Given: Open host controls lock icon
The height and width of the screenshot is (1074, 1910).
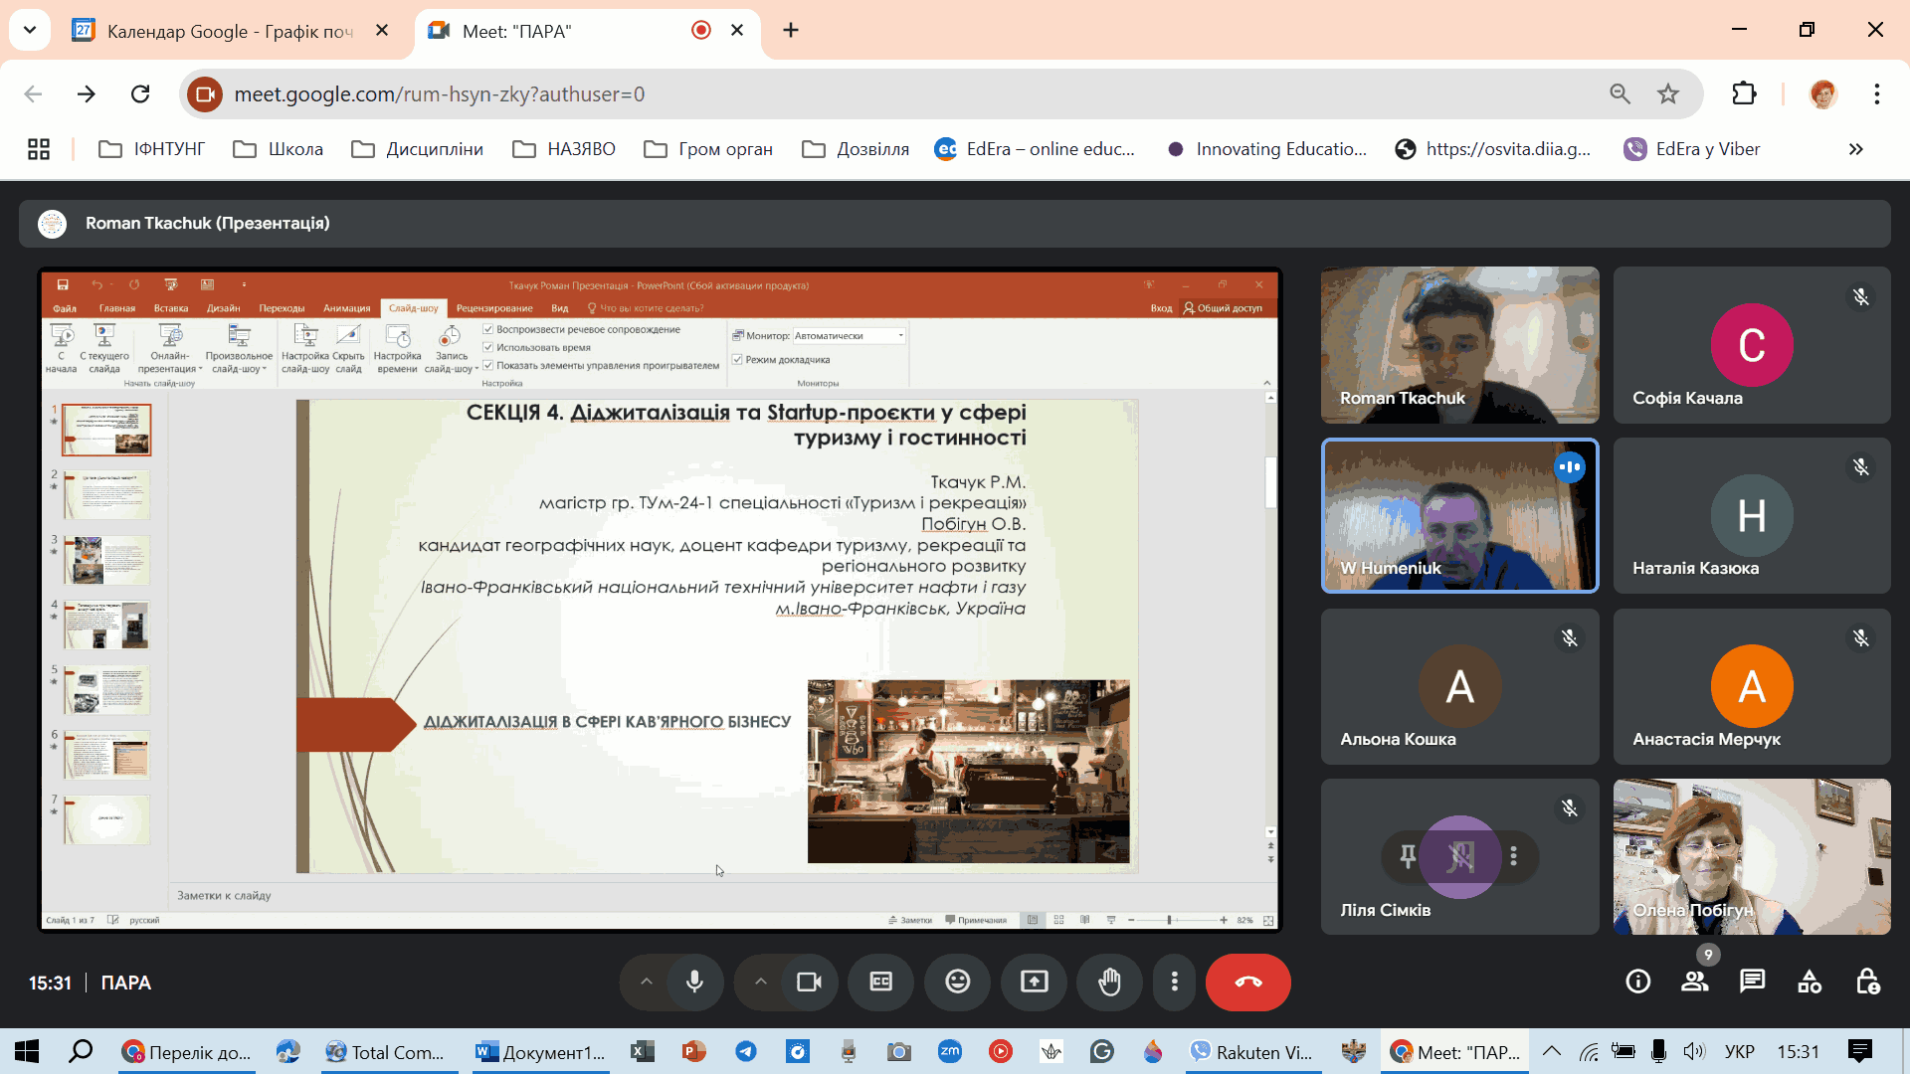Looking at the screenshot, I should pos(1867,983).
